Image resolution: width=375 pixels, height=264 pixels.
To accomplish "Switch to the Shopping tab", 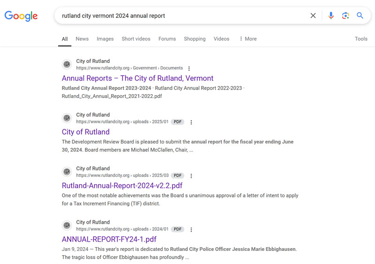I will (x=195, y=39).
